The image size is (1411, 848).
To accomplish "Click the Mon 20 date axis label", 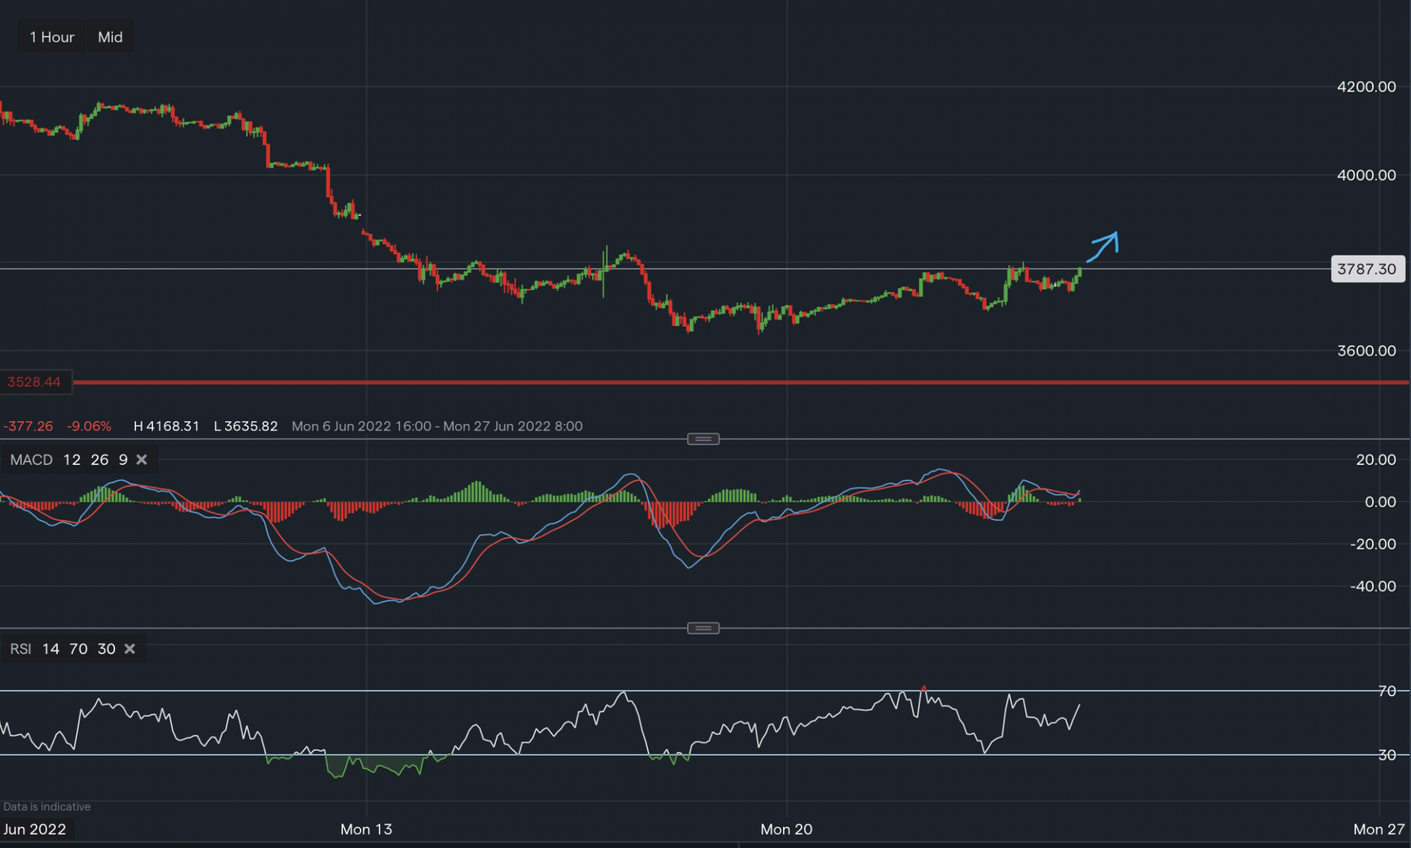I will coord(787,830).
